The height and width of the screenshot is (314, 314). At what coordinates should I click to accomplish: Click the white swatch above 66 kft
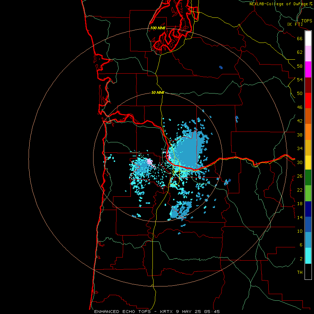click(308, 38)
